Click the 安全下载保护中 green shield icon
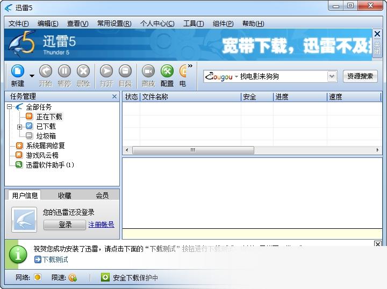Screen dimensions: 387x289 (x=105, y=277)
